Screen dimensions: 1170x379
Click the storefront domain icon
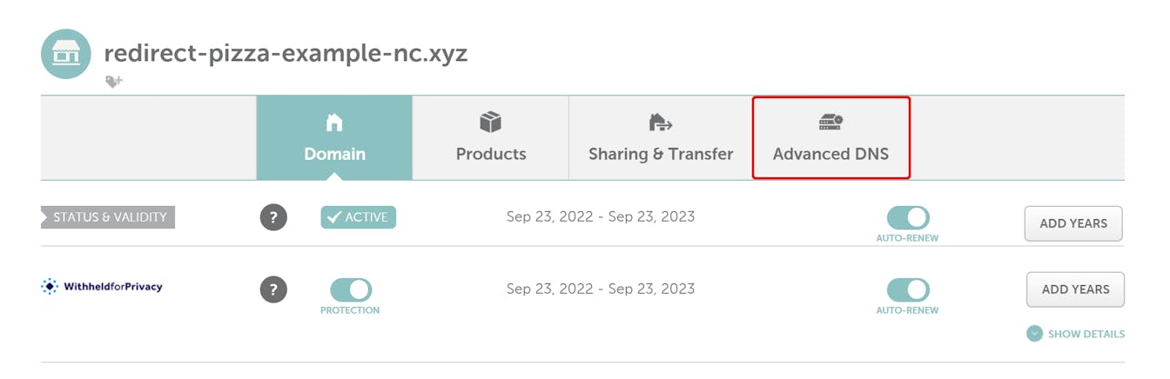click(x=66, y=54)
